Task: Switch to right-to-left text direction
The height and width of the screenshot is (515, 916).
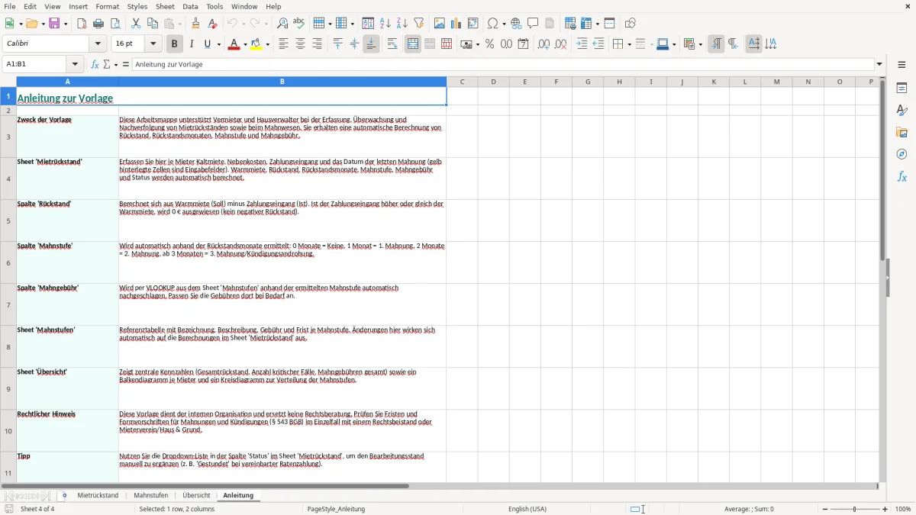Action: pos(733,44)
